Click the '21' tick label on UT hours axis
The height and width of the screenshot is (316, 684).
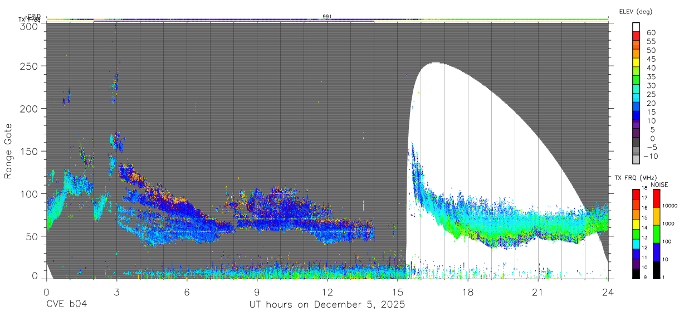[x=538, y=291]
